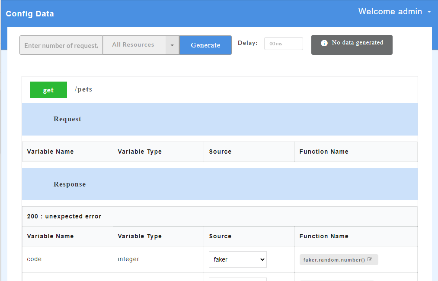The image size is (438, 281).
Task: Click the faker.random.number() function label
Action: (335, 259)
